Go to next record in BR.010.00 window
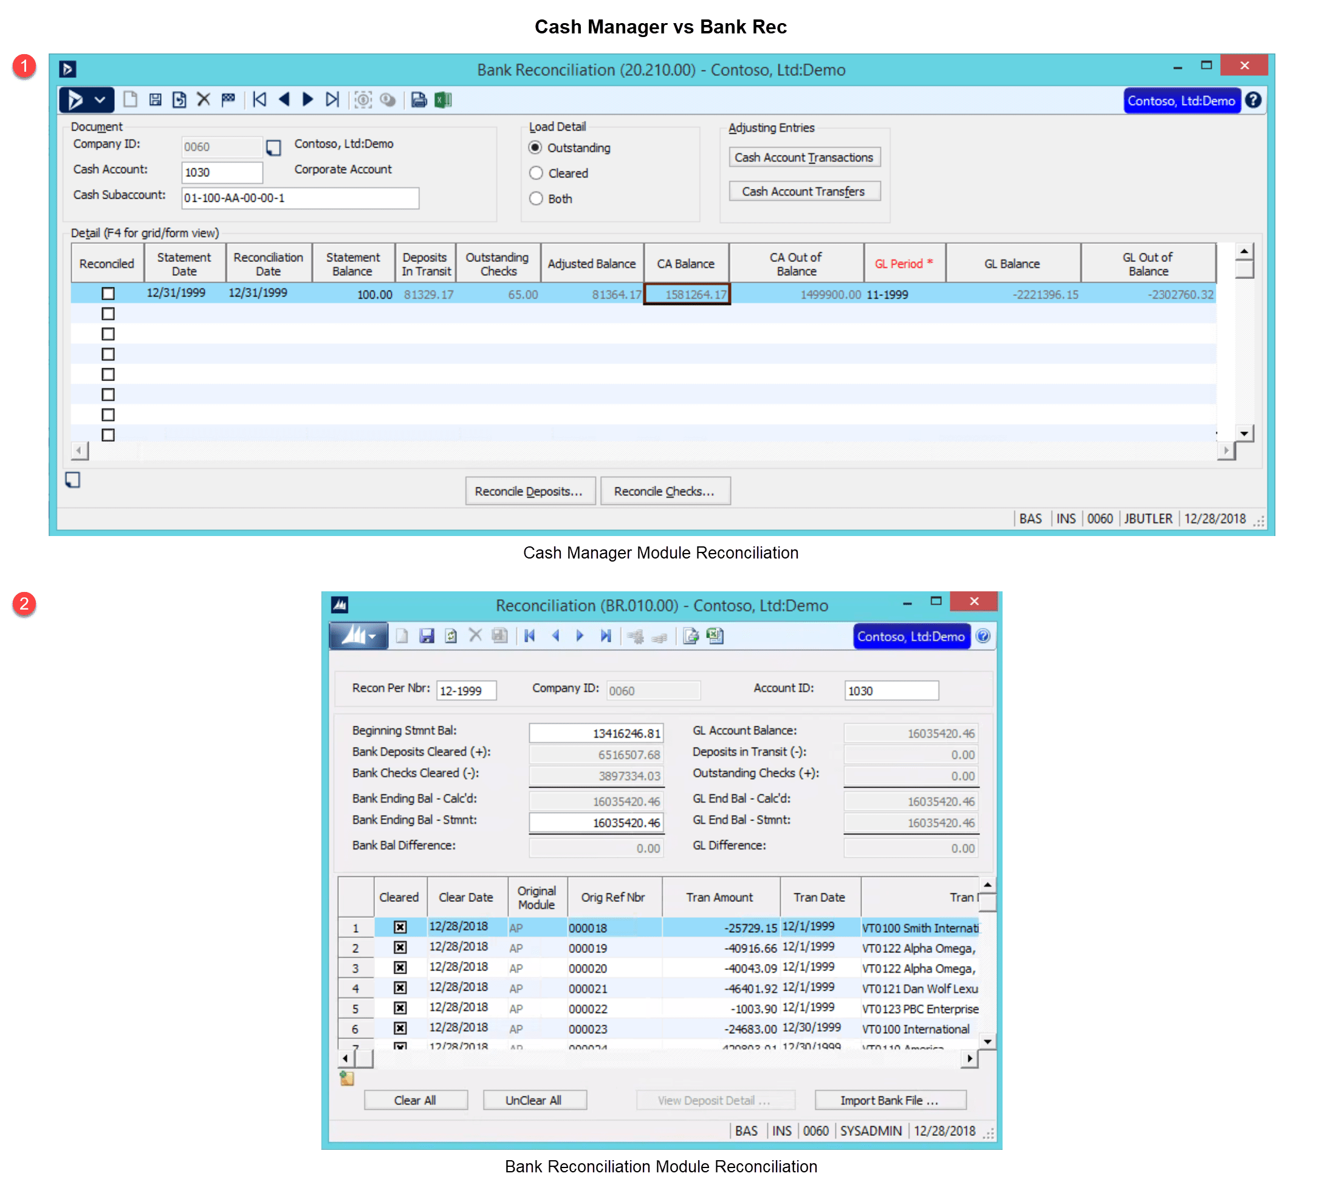This screenshot has height=1193, width=1324. point(580,635)
